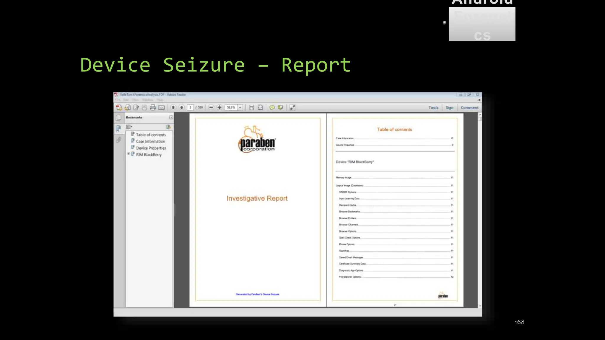Click the Email envelope icon
The height and width of the screenshot is (340, 605).
pos(161,107)
